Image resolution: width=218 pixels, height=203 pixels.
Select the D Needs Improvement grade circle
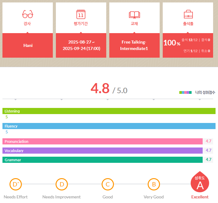[61, 184]
